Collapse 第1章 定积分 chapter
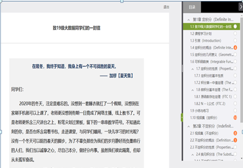Image resolution: width=243 pixels, height=168 pixels. (188, 19)
